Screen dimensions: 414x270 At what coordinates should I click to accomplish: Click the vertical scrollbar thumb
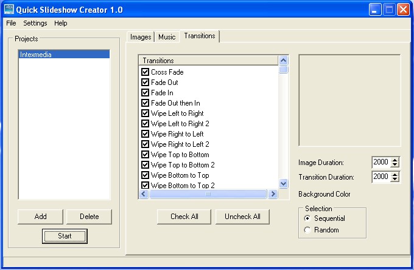(x=283, y=70)
